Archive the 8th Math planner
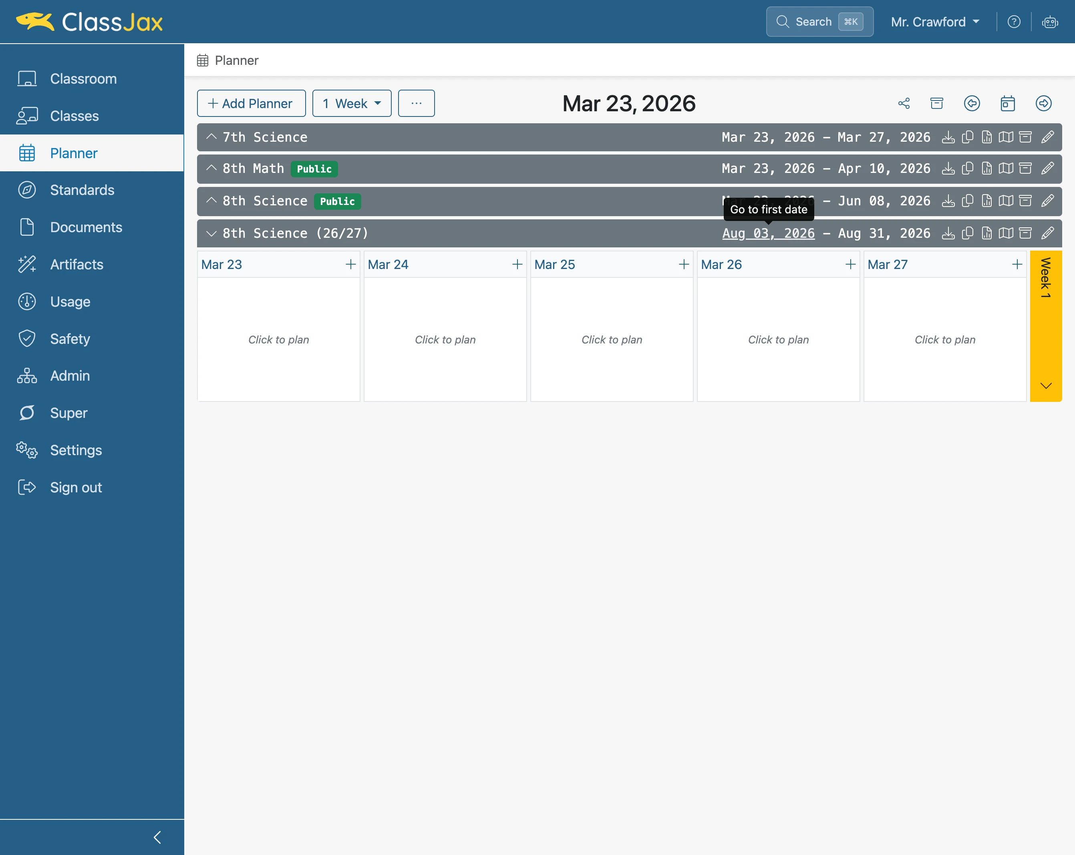The height and width of the screenshot is (855, 1075). pyautogui.click(x=1025, y=169)
